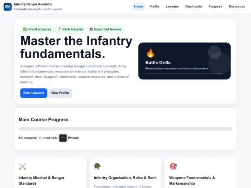Open the Battle Drills card title

coord(158,63)
